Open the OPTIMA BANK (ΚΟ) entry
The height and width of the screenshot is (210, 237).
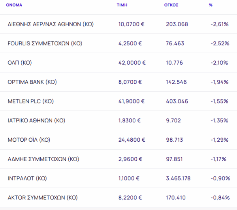point(32,82)
